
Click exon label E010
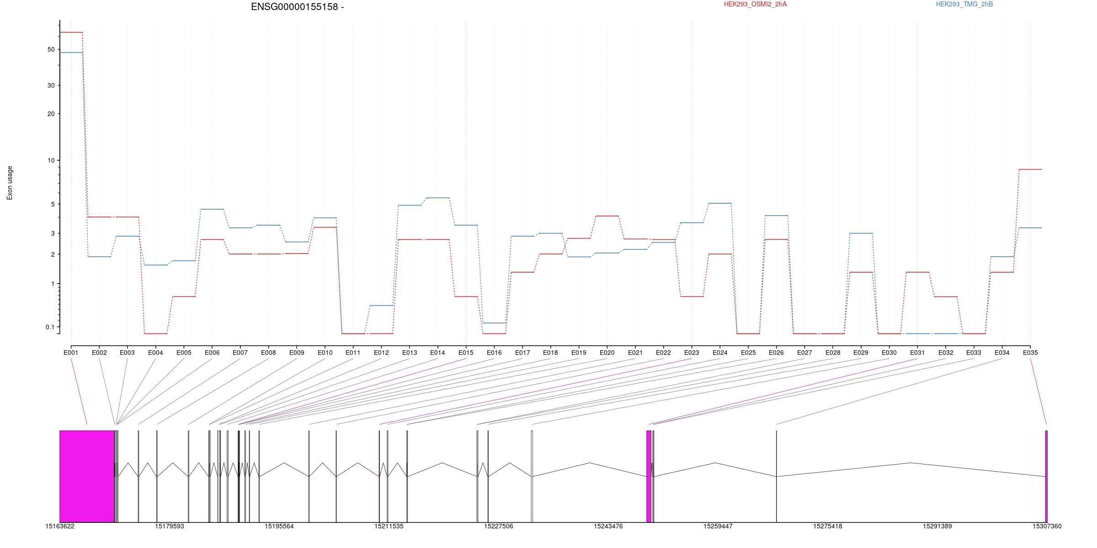click(x=325, y=353)
